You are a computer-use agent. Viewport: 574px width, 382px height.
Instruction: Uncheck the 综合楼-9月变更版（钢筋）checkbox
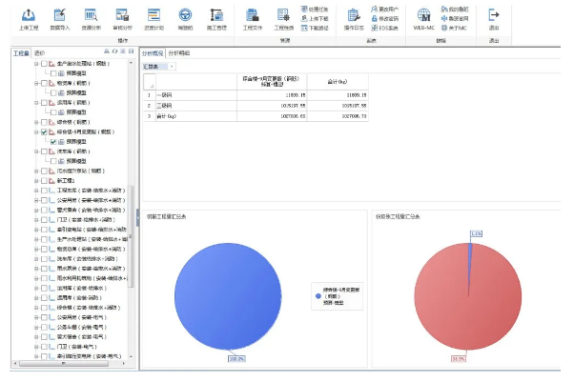[44, 131]
